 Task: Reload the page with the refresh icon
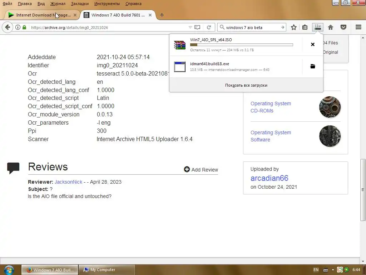pos(209,27)
